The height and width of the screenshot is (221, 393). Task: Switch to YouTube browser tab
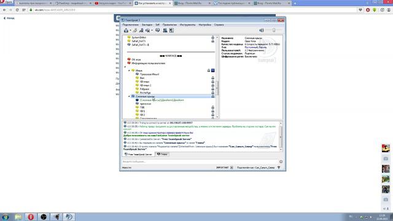[113, 3]
